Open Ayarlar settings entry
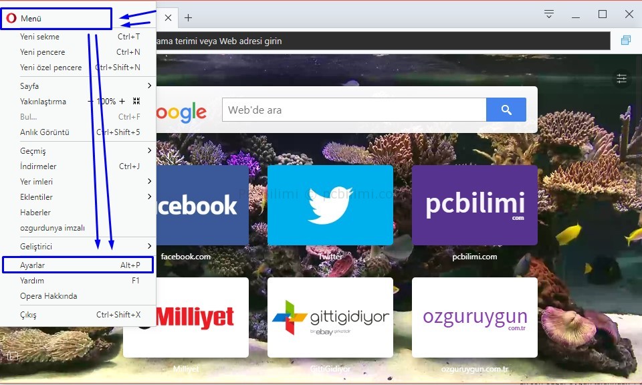Image resolution: width=642 pixels, height=385 pixels. (78, 265)
